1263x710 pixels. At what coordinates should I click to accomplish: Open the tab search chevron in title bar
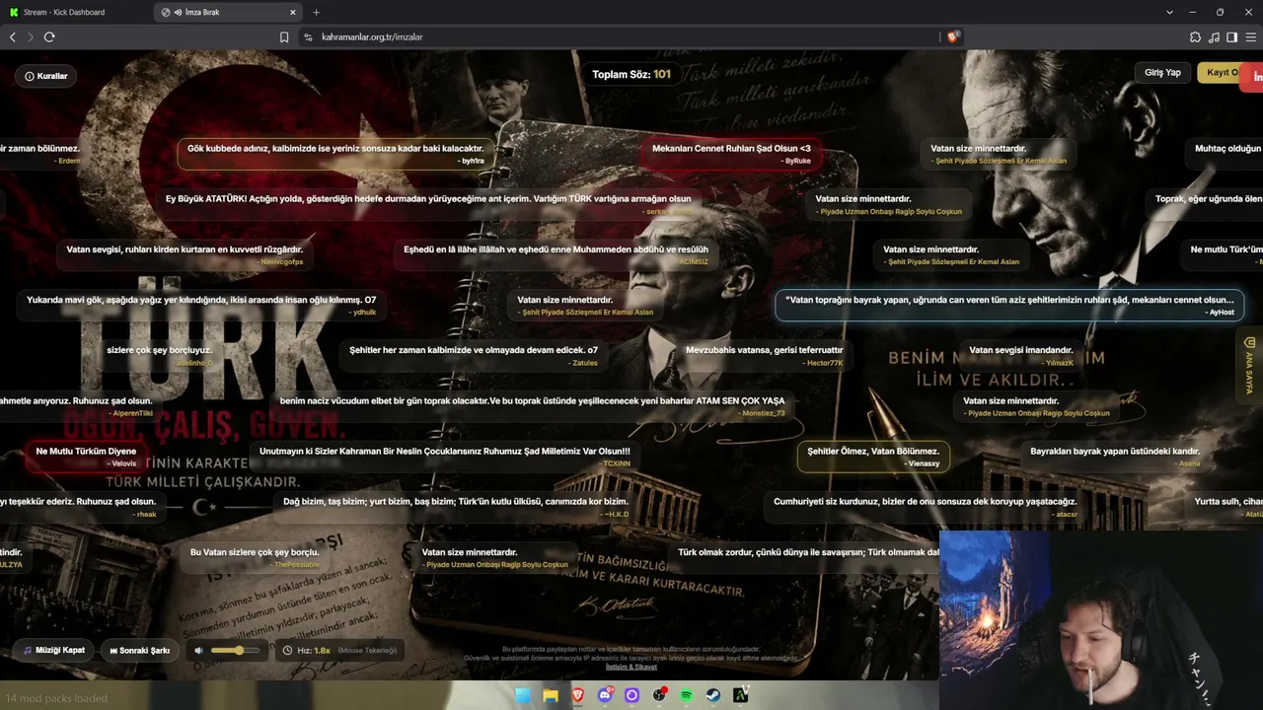point(1169,12)
